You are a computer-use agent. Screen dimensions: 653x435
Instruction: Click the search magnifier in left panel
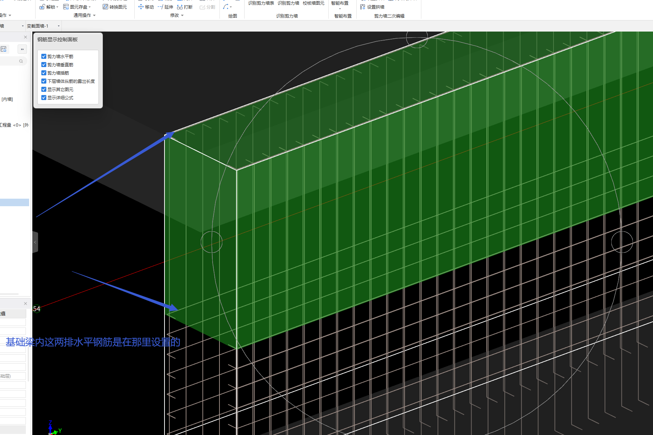click(x=21, y=61)
